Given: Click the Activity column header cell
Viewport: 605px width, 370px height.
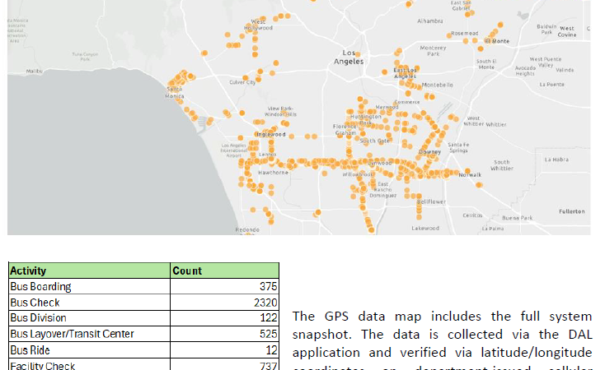Looking at the screenshot, I should 89,271.
